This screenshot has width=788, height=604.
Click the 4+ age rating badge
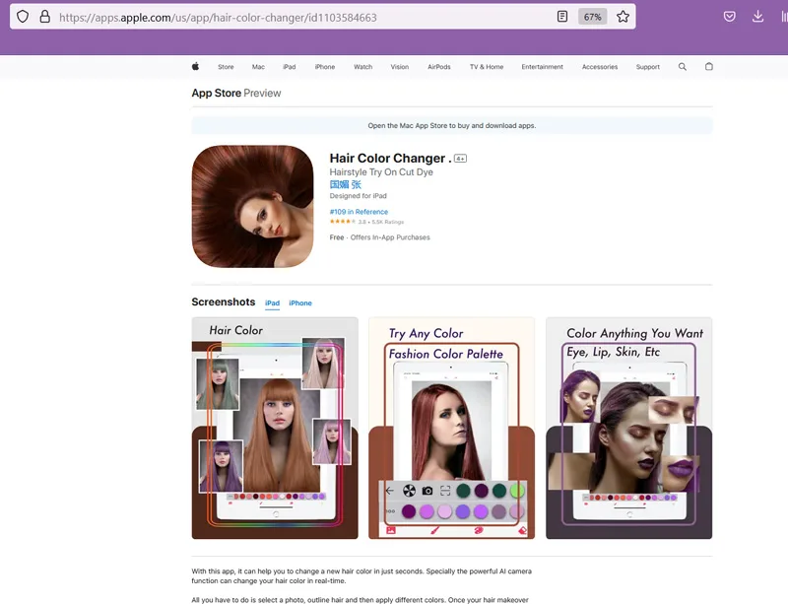(460, 159)
